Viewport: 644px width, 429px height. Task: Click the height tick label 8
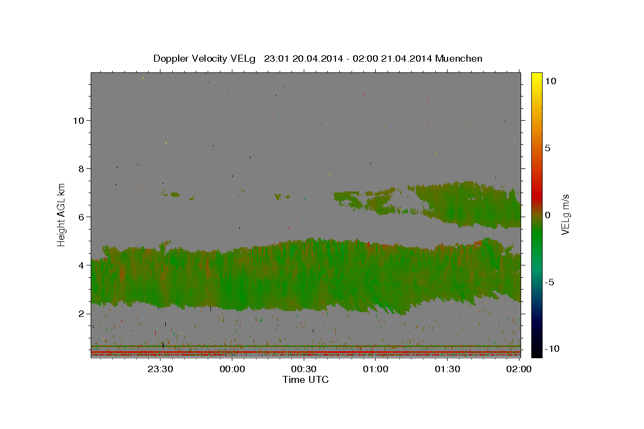point(81,168)
